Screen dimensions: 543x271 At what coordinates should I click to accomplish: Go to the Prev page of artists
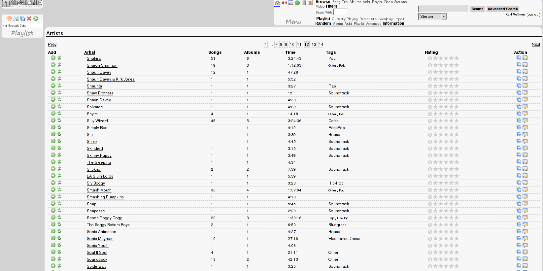pos(52,45)
